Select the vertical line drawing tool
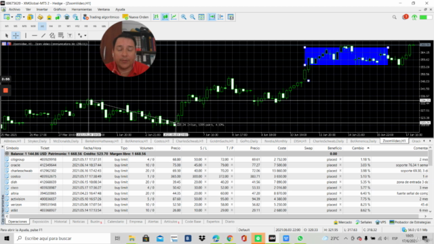This screenshot has width=434, height=244. tap(26, 35)
